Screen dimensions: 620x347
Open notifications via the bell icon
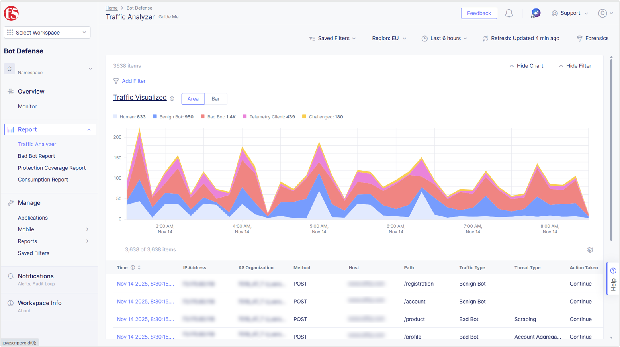point(509,13)
